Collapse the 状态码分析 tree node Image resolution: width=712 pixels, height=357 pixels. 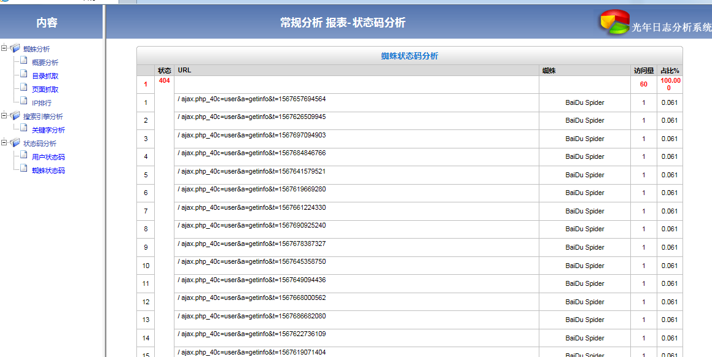(x=4, y=143)
